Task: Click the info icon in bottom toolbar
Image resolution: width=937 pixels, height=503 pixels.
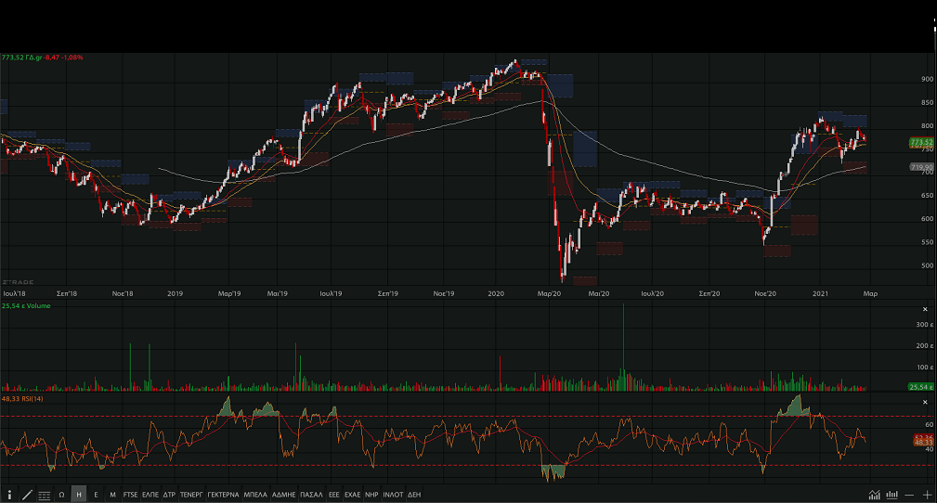Action: pyautogui.click(x=9, y=495)
